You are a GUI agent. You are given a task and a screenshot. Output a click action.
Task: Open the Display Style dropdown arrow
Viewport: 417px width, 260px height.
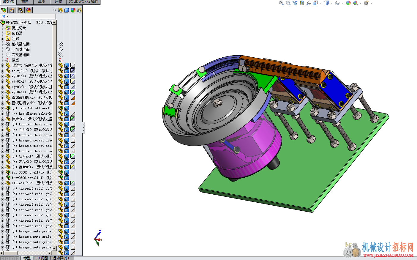tap(331, 3)
